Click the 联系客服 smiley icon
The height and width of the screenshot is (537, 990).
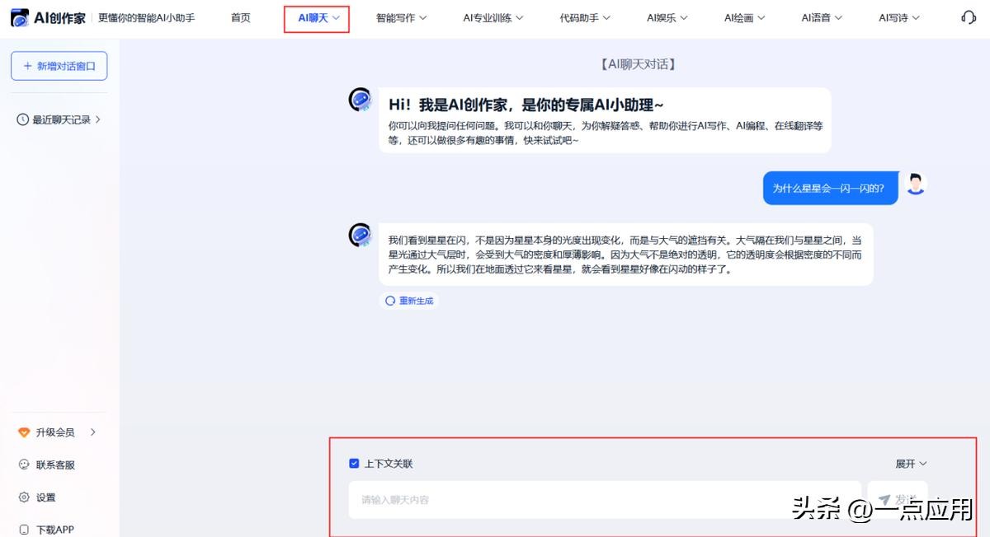[24, 465]
